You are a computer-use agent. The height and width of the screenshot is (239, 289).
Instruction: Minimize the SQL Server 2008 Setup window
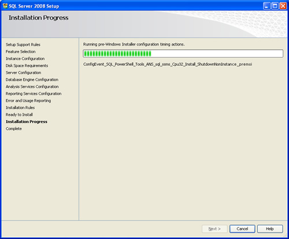point(266,6)
